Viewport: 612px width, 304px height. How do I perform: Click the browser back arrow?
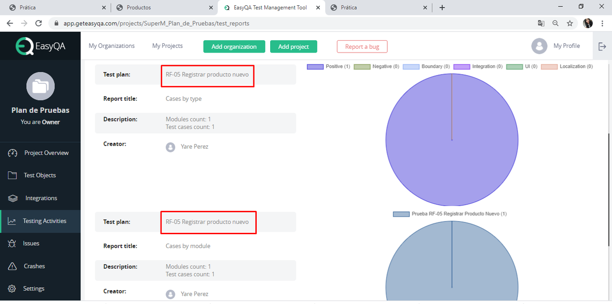click(10, 23)
